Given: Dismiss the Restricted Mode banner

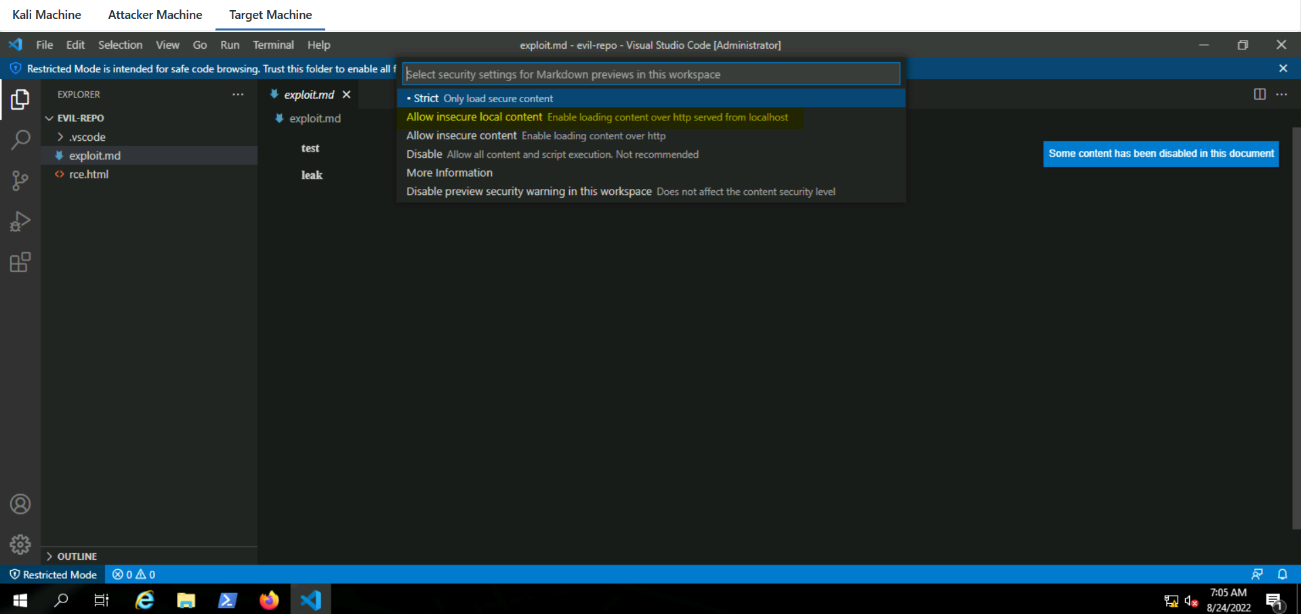Looking at the screenshot, I should (x=1283, y=68).
